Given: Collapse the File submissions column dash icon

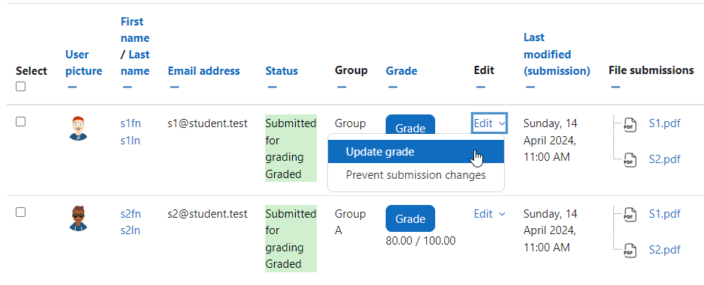Looking at the screenshot, I should pyautogui.click(x=616, y=87).
